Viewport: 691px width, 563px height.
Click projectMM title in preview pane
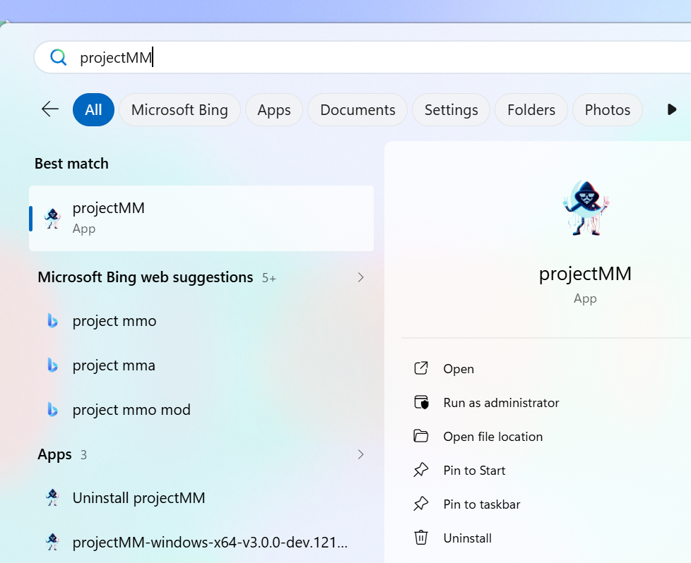tap(585, 274)
